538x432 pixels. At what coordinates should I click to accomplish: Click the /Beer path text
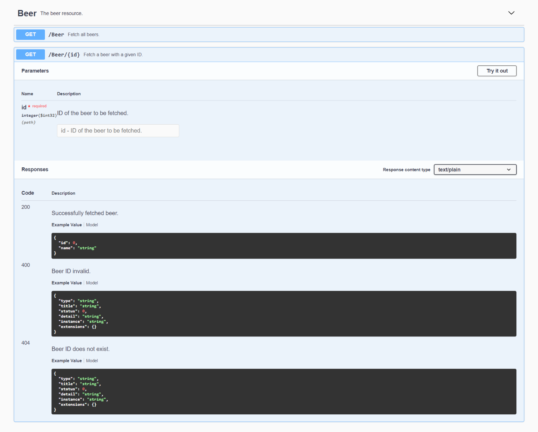56,34
